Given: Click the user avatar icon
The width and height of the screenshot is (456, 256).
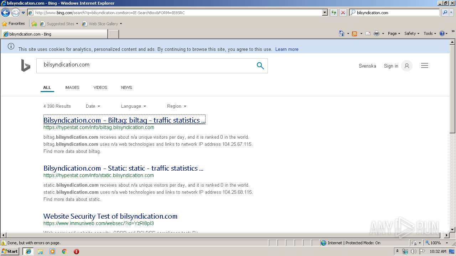Looking at the screenshot, I should [407, 66].
